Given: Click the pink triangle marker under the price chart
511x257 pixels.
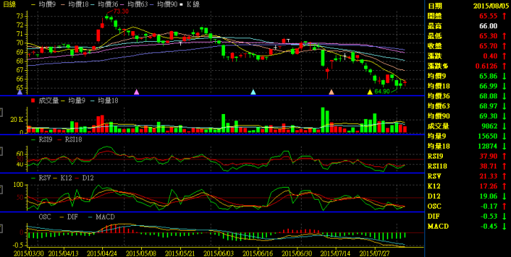Looking at the screenshot, I should [136, 92].
